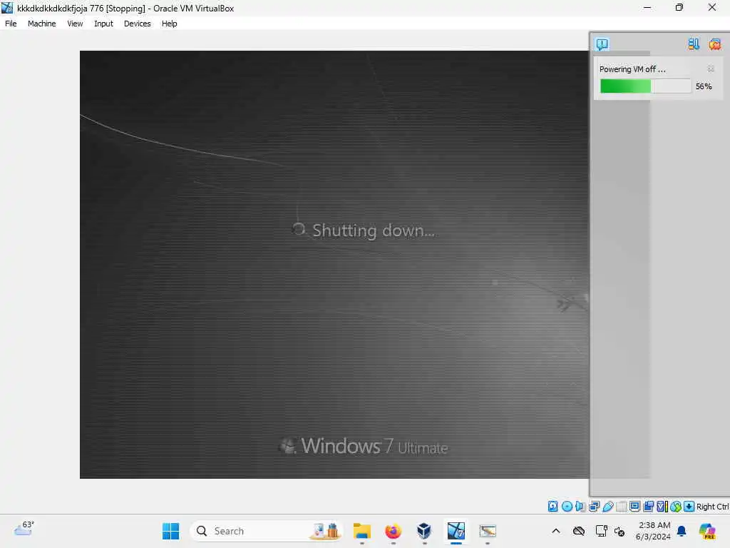Click the 56% progress value
Screen dimensions: 730x548
[704, 86]
